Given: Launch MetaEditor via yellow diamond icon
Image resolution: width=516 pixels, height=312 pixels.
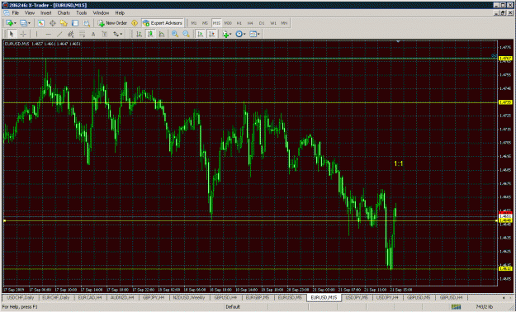Looking at the screenshot, I should click(135, 23).
